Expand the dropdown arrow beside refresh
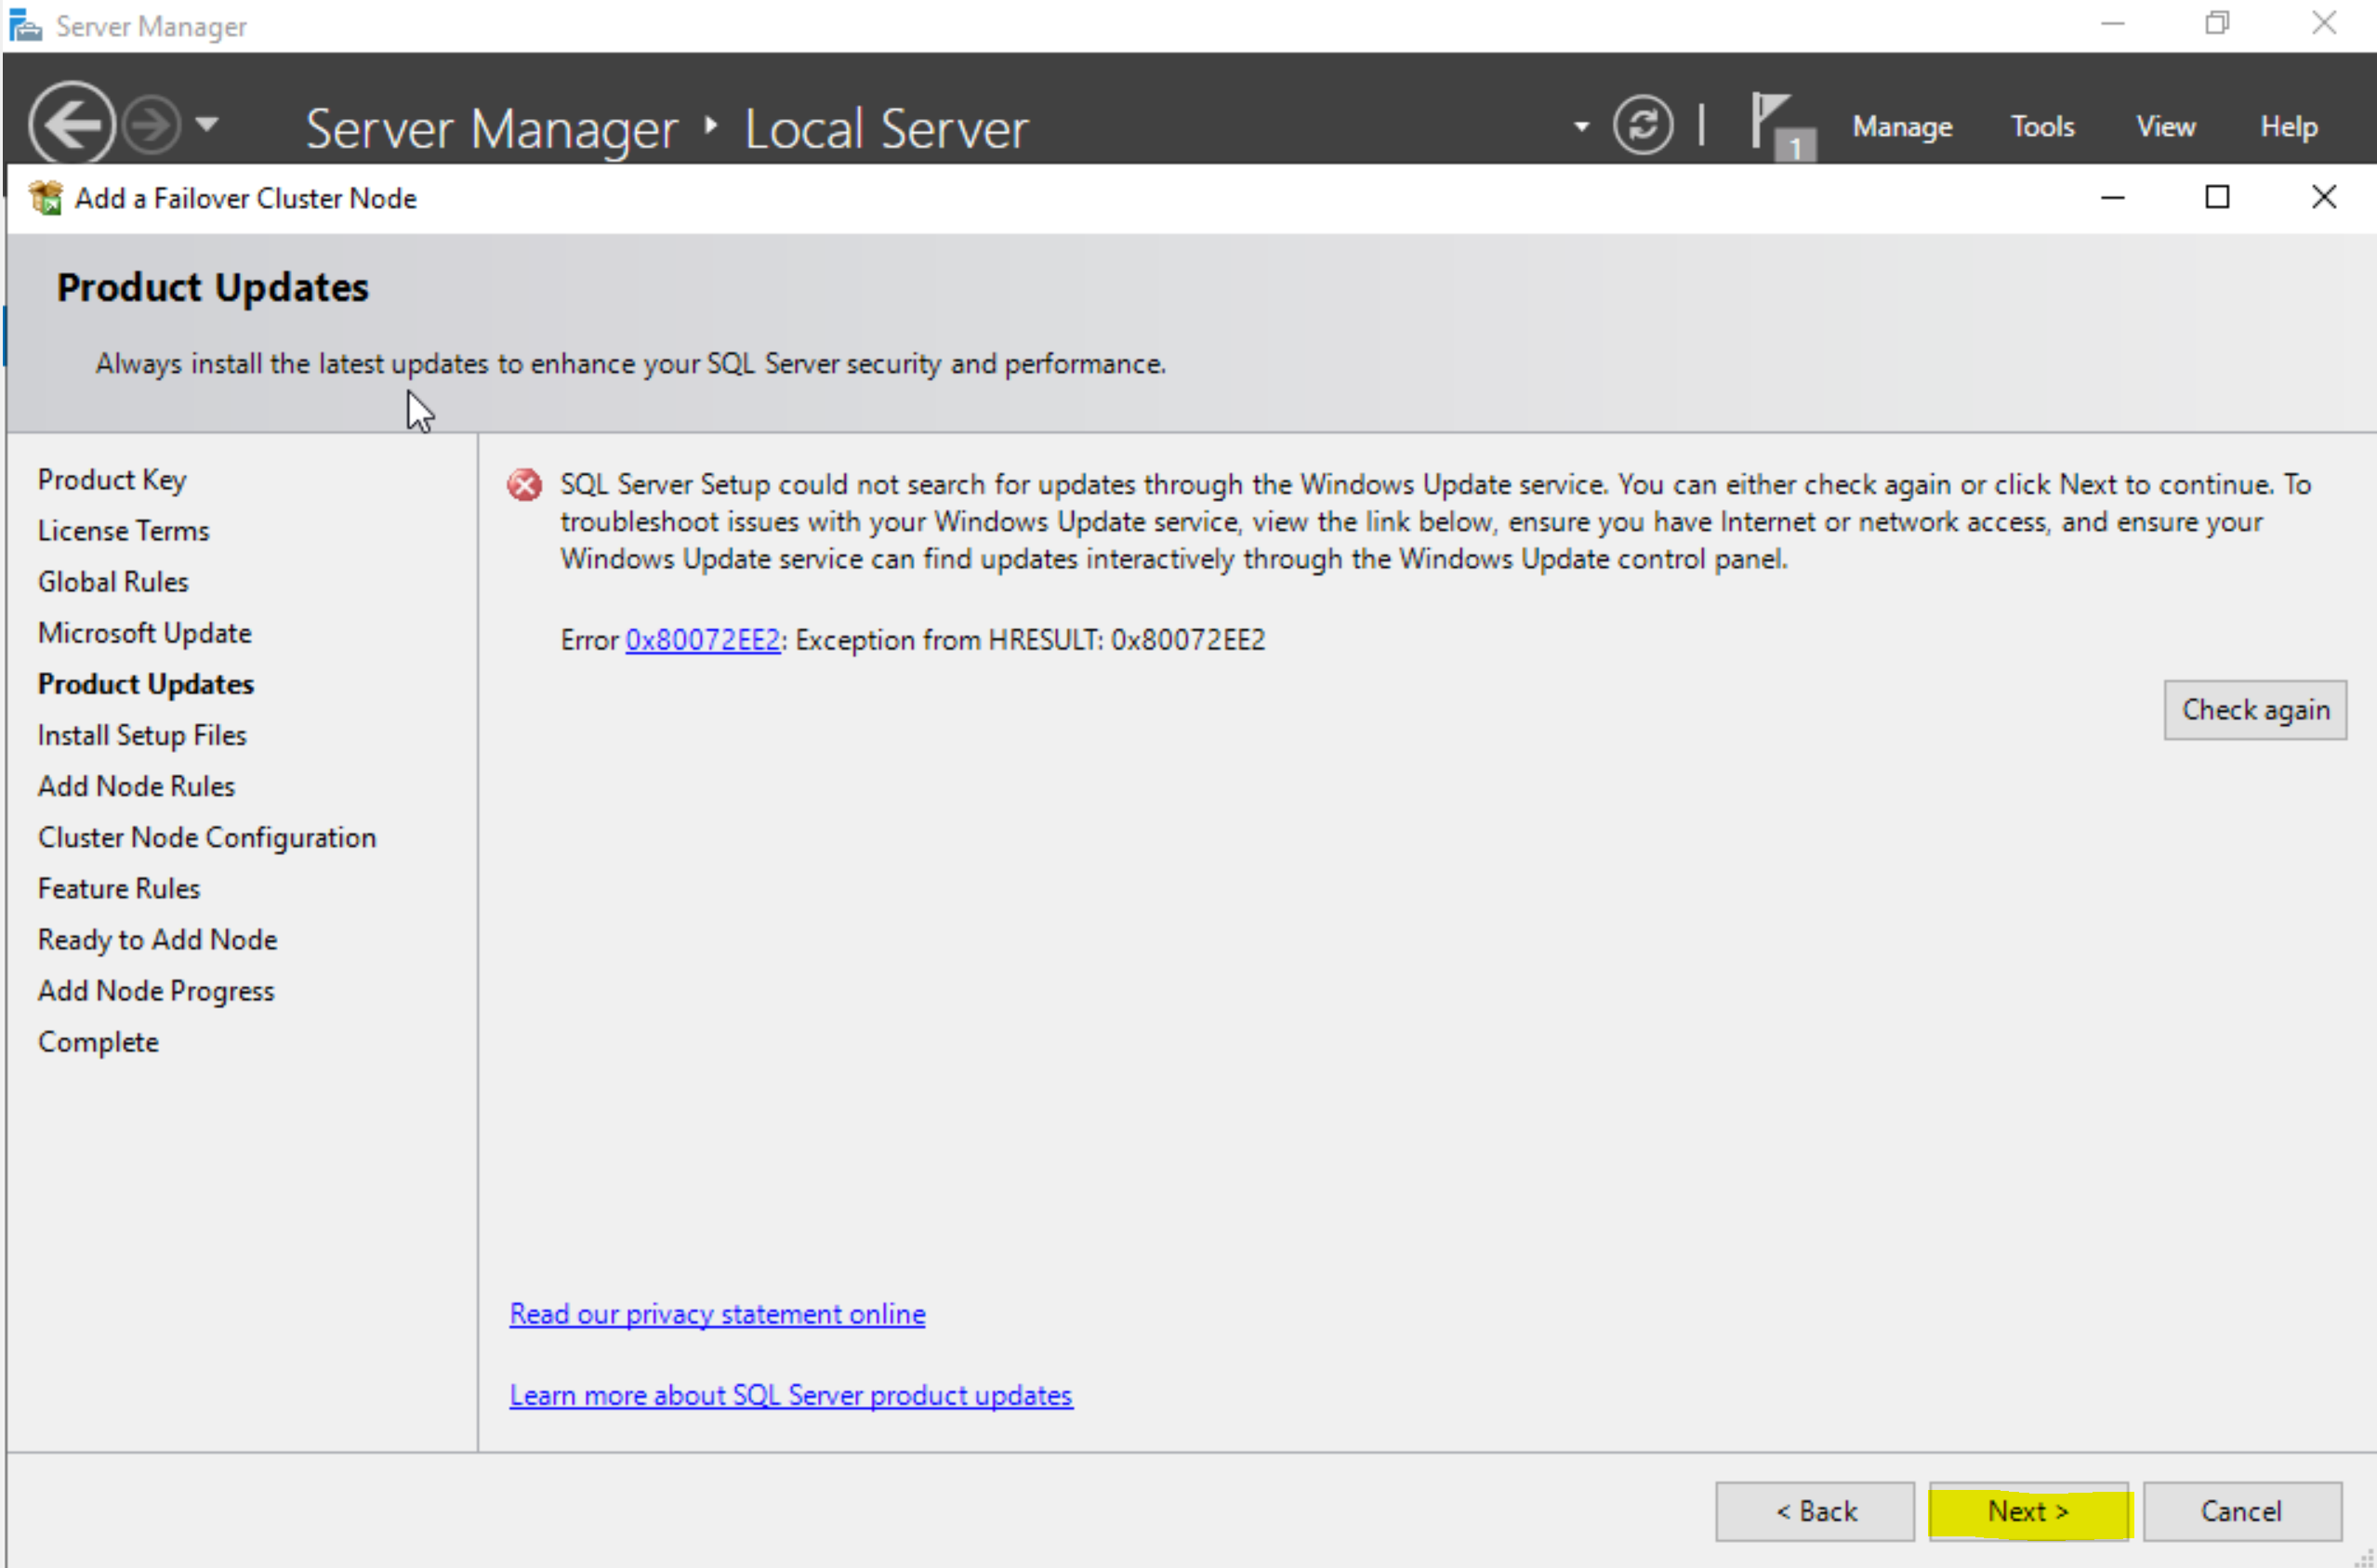Image resolution: width=2377 pixels, height=1568 pixels. [x=1580, y=127]
